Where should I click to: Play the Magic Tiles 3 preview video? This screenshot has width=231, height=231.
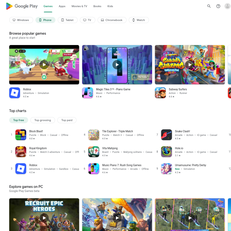click(x=117, y=65)
